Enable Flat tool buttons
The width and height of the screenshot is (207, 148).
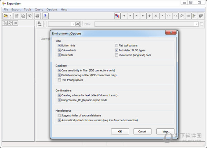click(116, 45)
